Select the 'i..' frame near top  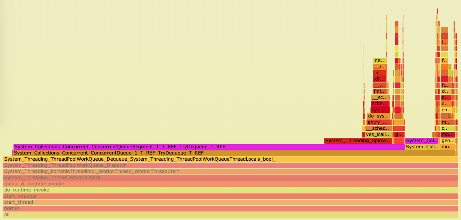click(x=444, y=42)
